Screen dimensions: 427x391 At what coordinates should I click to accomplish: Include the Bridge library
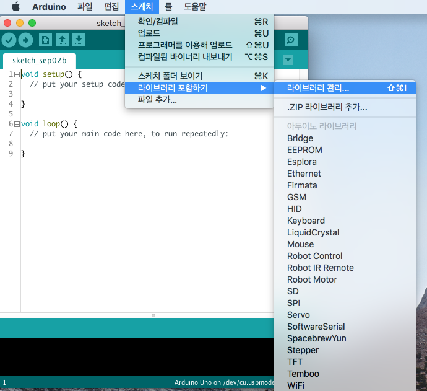click(345, 138)
